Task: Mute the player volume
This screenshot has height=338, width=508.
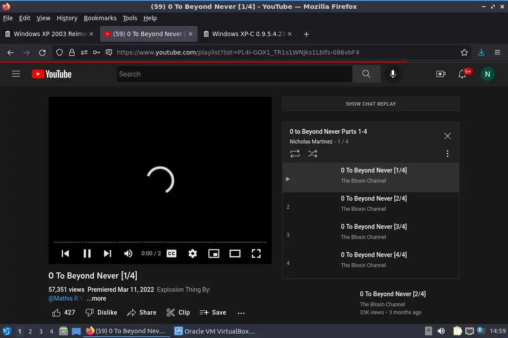Action: click(128, 253)
